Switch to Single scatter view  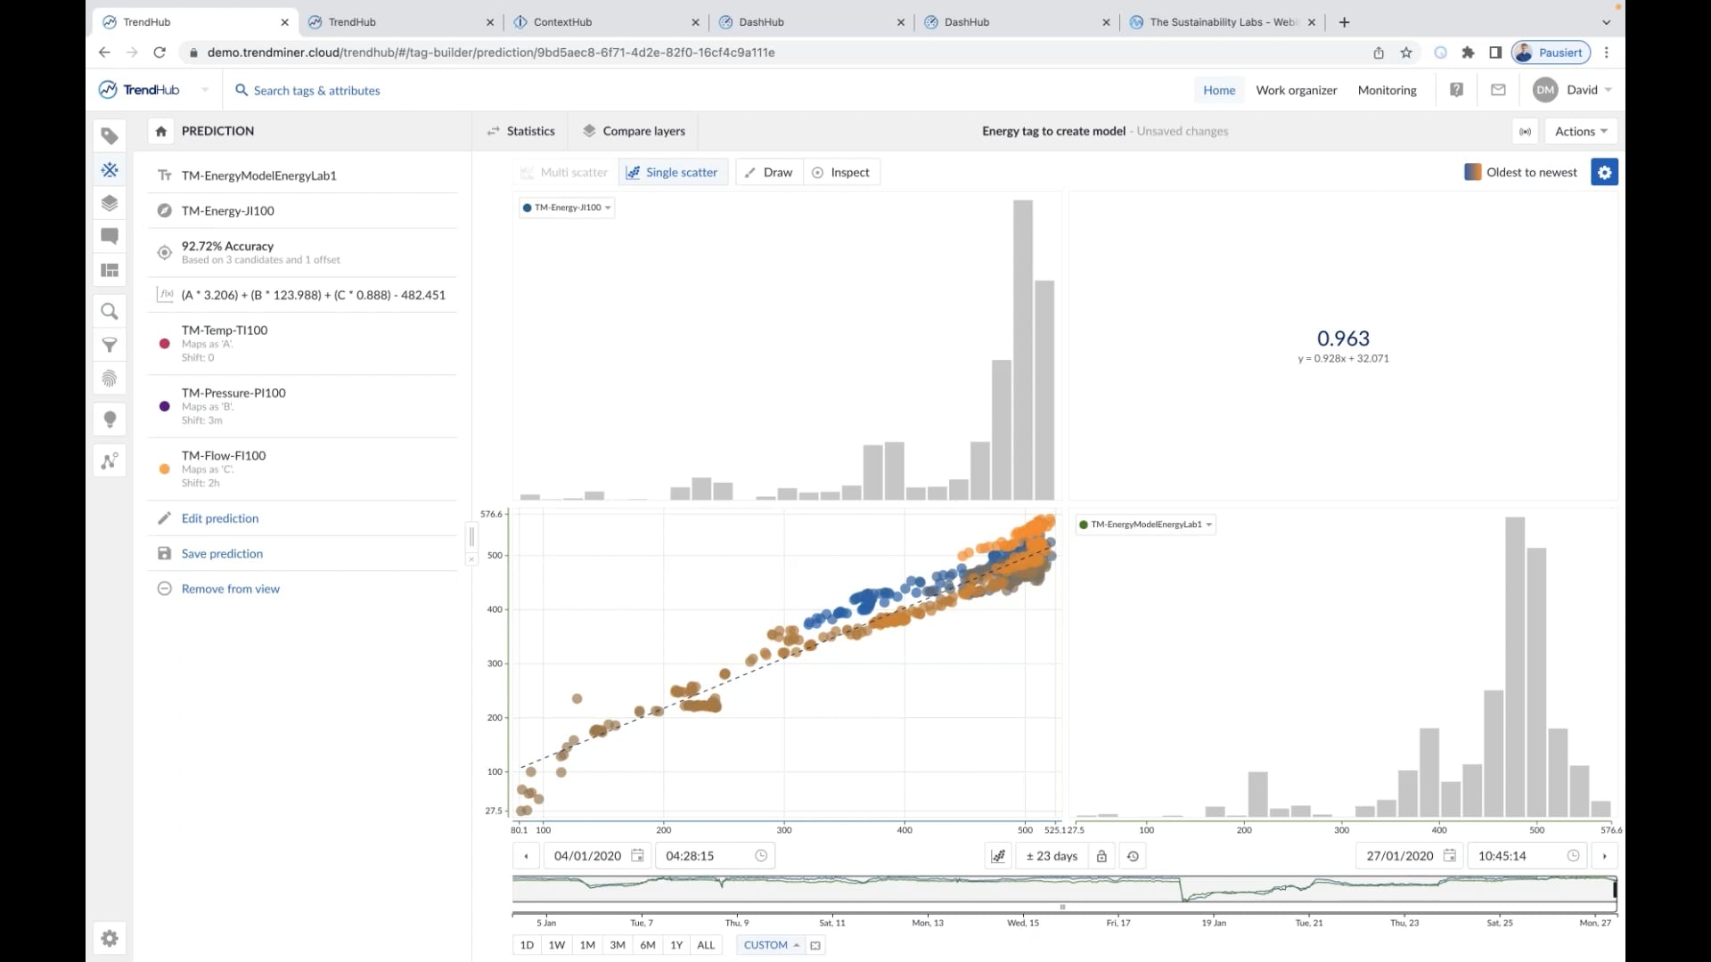pyautogui.click(x=673, y=173)
